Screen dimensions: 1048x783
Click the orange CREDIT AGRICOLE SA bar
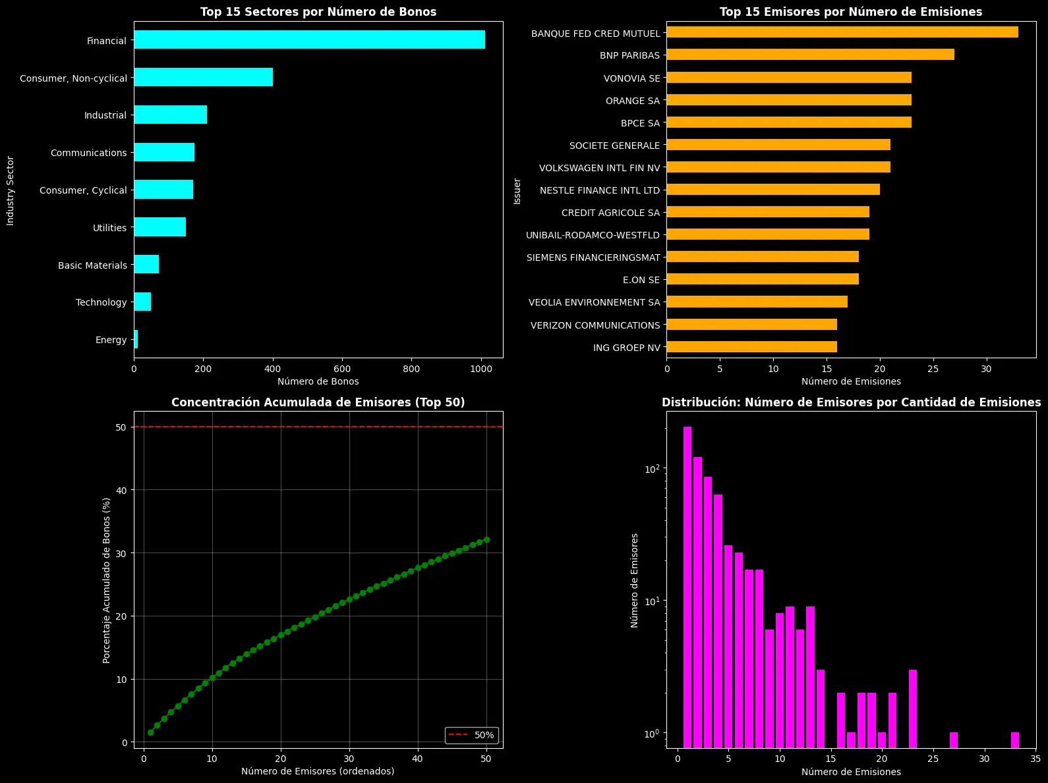[768, 212]
